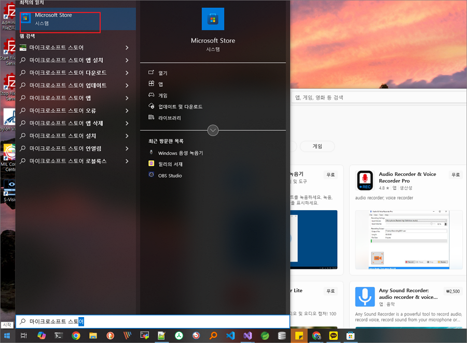
Task: Open recent item 'Windows 음성 녹음기'
Action: (x=180, y=153)
